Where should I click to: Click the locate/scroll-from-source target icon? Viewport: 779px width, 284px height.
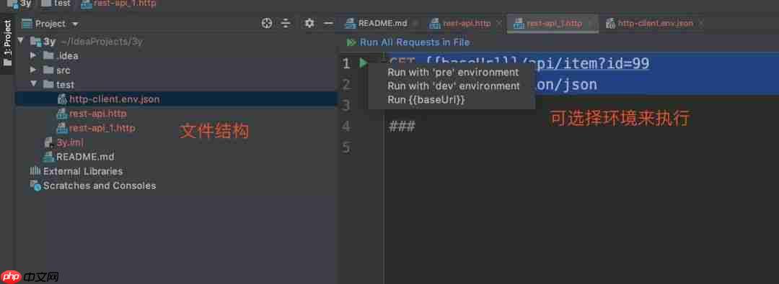(x=267, y=23)
